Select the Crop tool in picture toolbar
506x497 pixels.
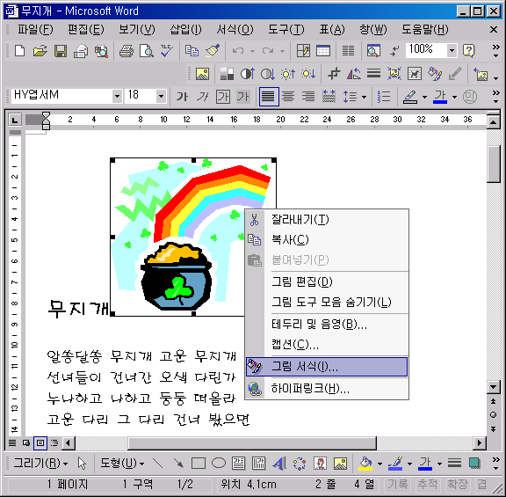pos(334,74)
